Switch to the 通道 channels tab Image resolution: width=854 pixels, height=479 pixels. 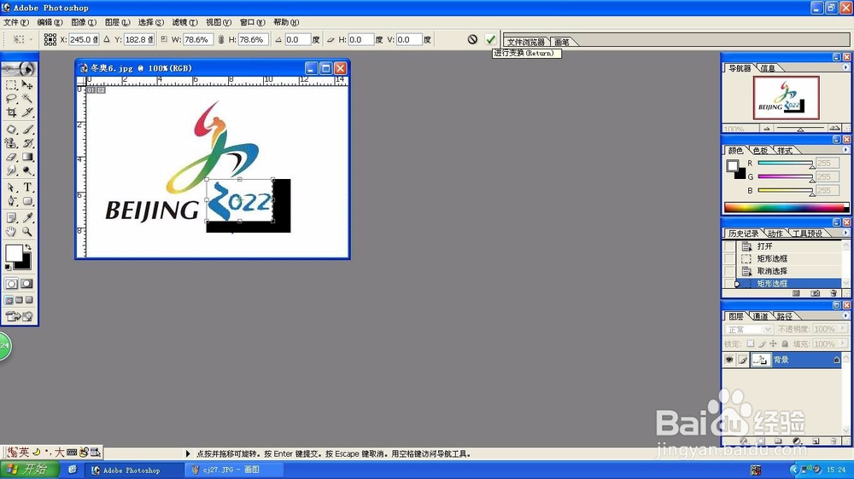click(x=760, y=316)
